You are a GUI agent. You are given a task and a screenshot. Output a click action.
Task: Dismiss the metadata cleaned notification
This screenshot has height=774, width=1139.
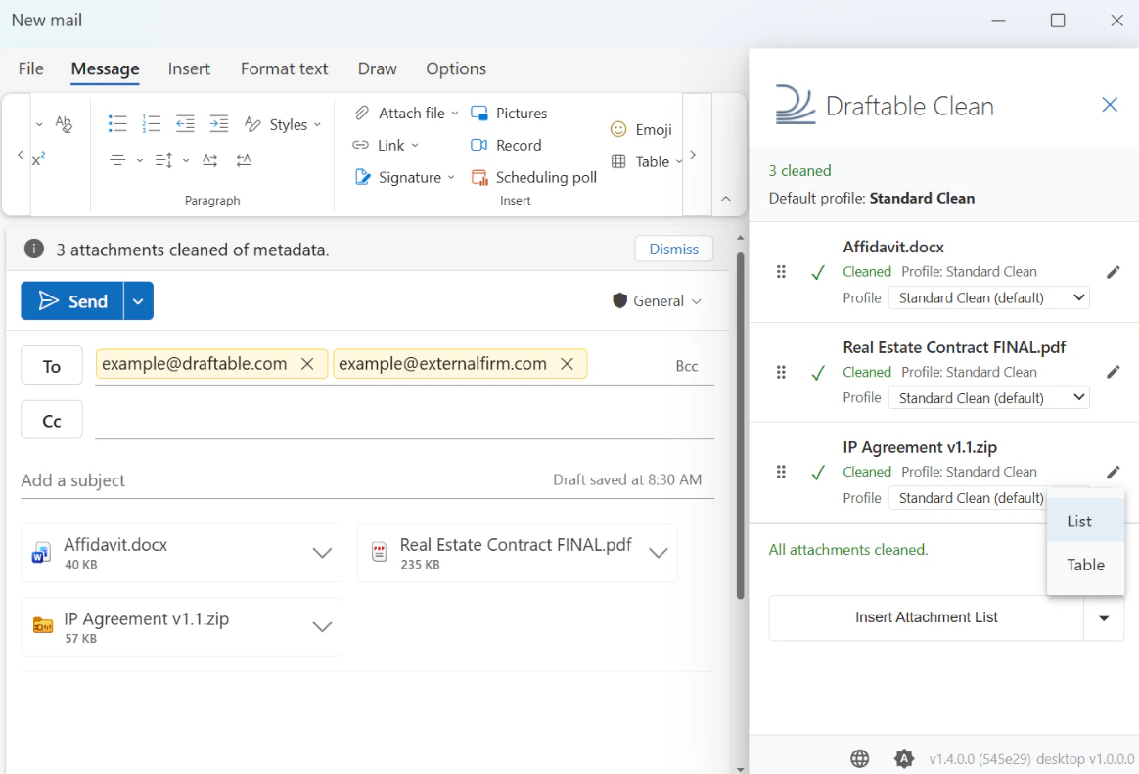(673, 250)
